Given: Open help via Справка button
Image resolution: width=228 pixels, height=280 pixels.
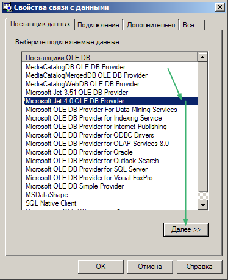Looking at the screenshot, I should (x=199, y=267).
